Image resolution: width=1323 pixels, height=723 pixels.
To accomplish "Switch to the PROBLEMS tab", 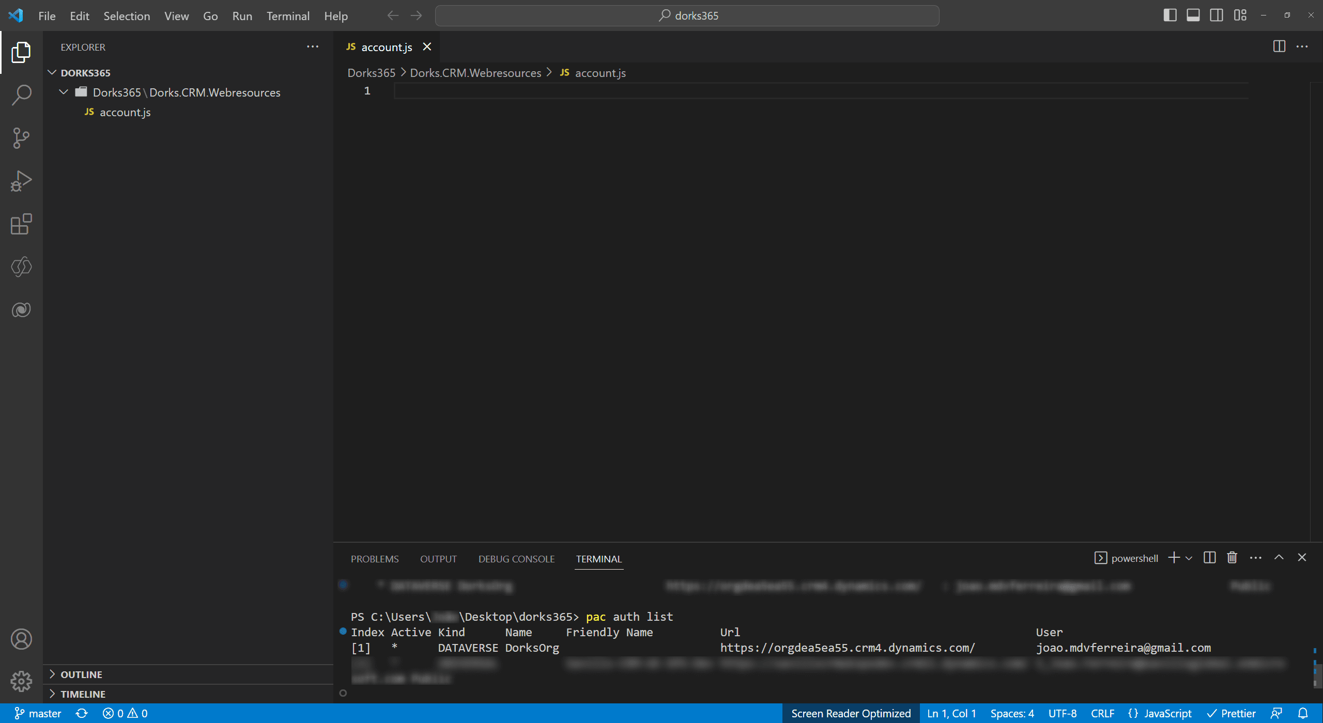I will pos(375,559).
